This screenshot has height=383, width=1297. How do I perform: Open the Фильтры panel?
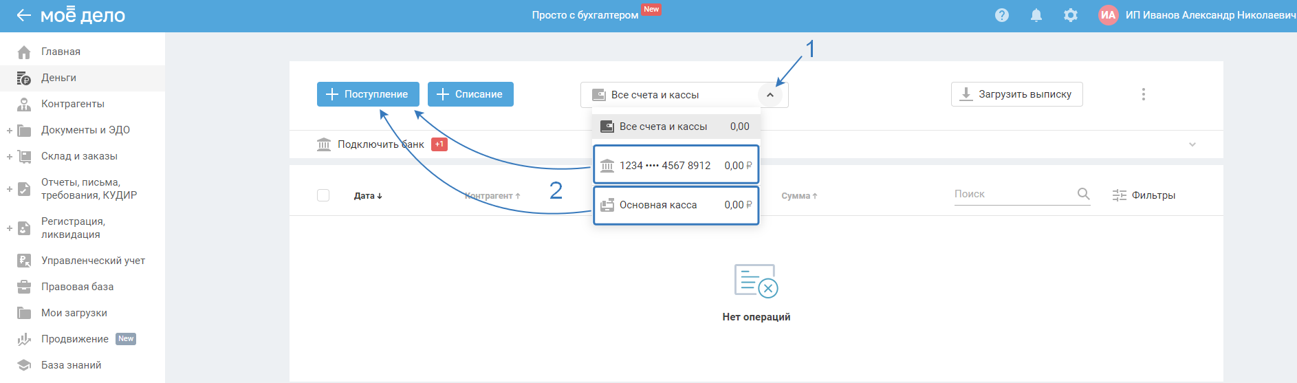coord(1144,195)
